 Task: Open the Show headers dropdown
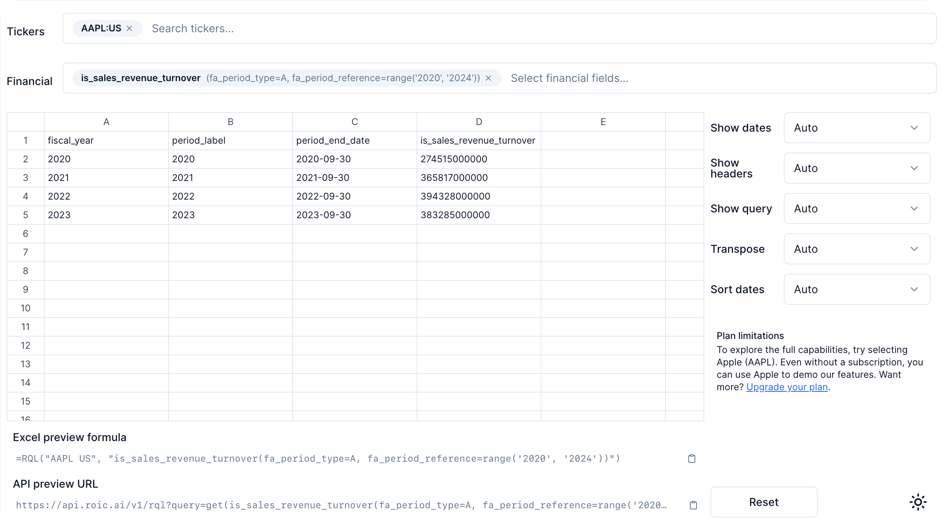click(856, 168)
